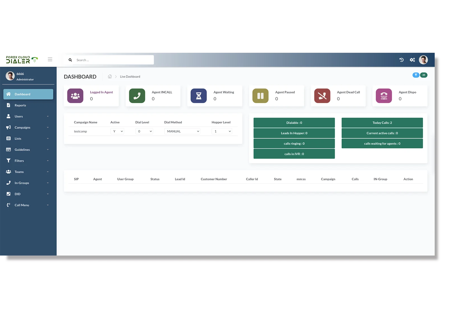Open the Dialable: 0 status panel

294,123
